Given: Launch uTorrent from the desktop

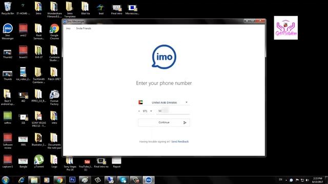Looking at the screenshot, I should [x=39, y=161].
